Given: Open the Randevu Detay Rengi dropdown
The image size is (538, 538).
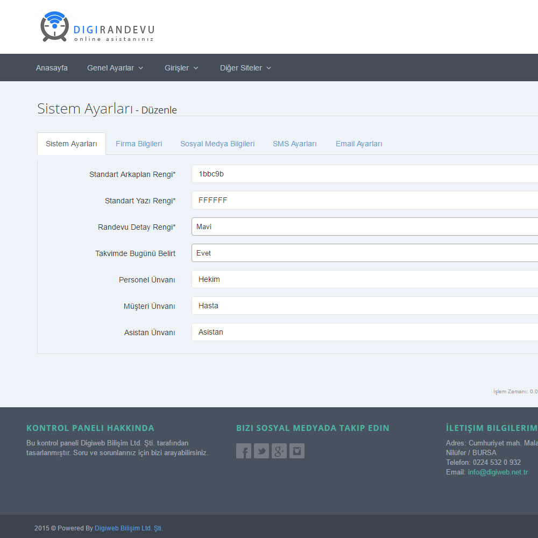Looking at the screenshot, I should 365,227.
